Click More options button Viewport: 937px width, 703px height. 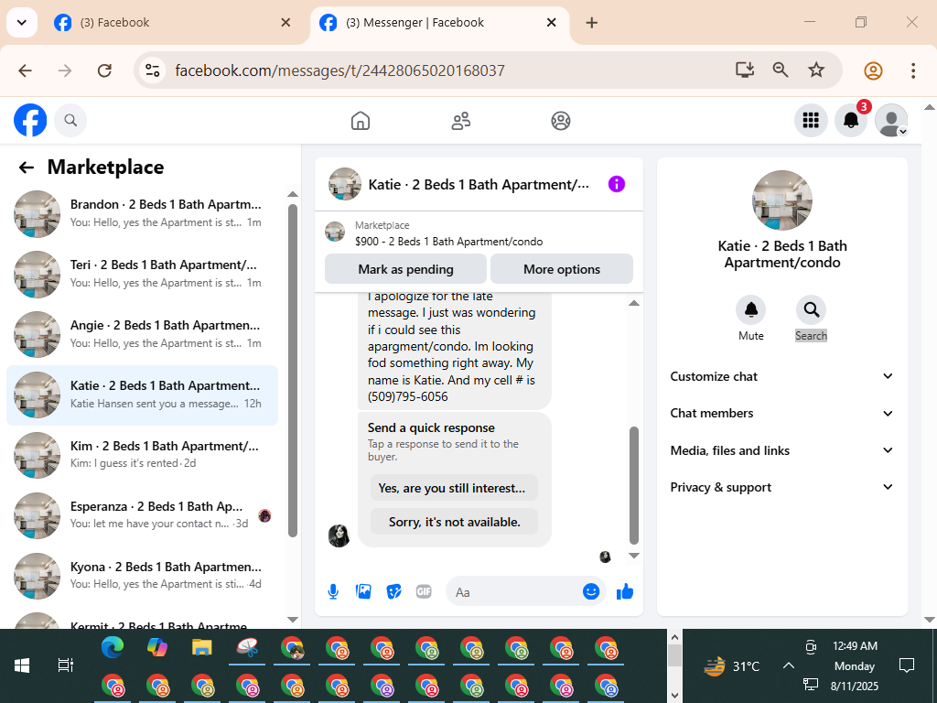pos(562,269)
